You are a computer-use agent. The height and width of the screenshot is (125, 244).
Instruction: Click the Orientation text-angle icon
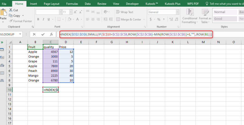(106, 12)
